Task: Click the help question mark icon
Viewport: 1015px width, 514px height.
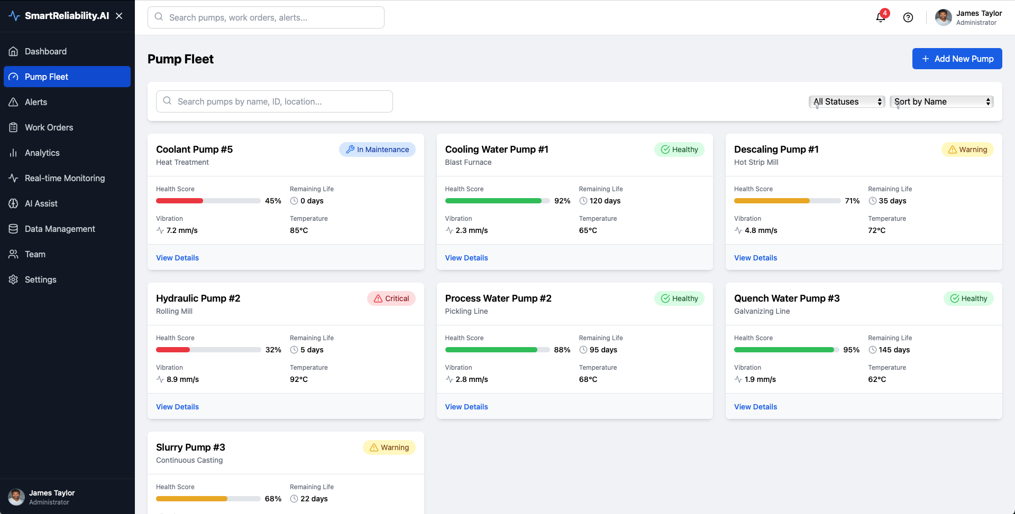Action: pyautogui.click(x=908, y=17)
